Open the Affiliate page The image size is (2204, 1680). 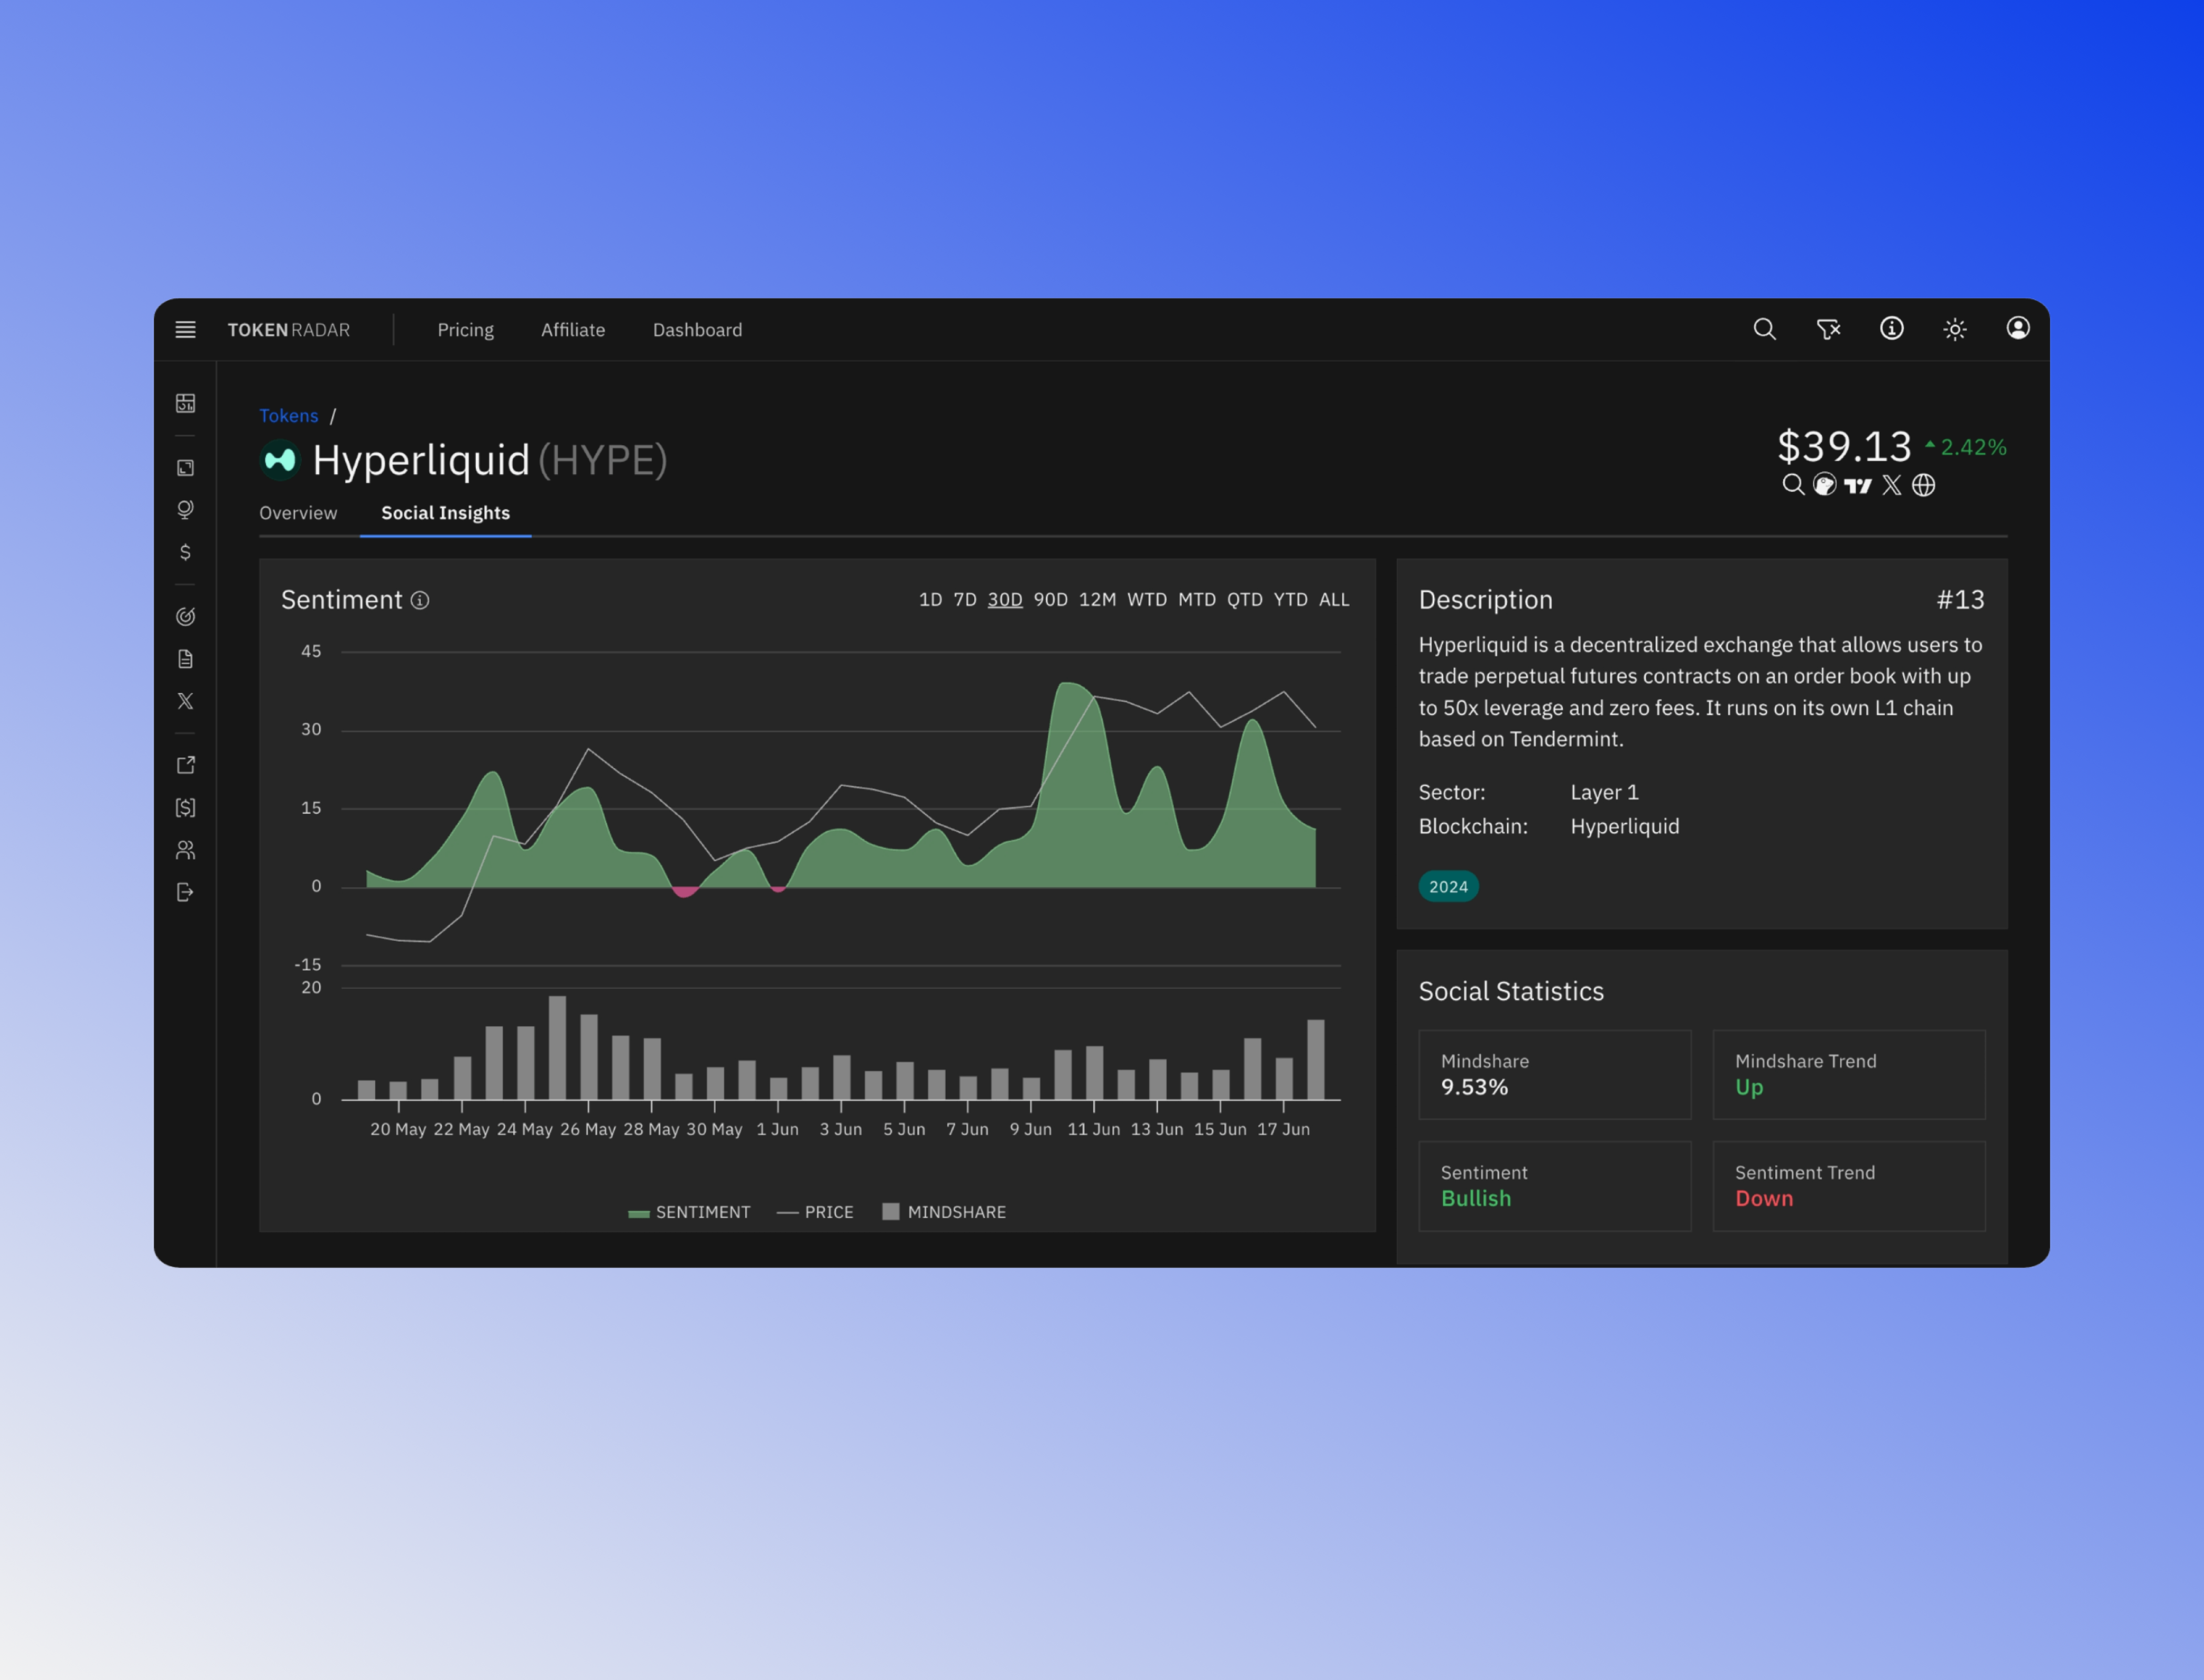pos(573,330)
